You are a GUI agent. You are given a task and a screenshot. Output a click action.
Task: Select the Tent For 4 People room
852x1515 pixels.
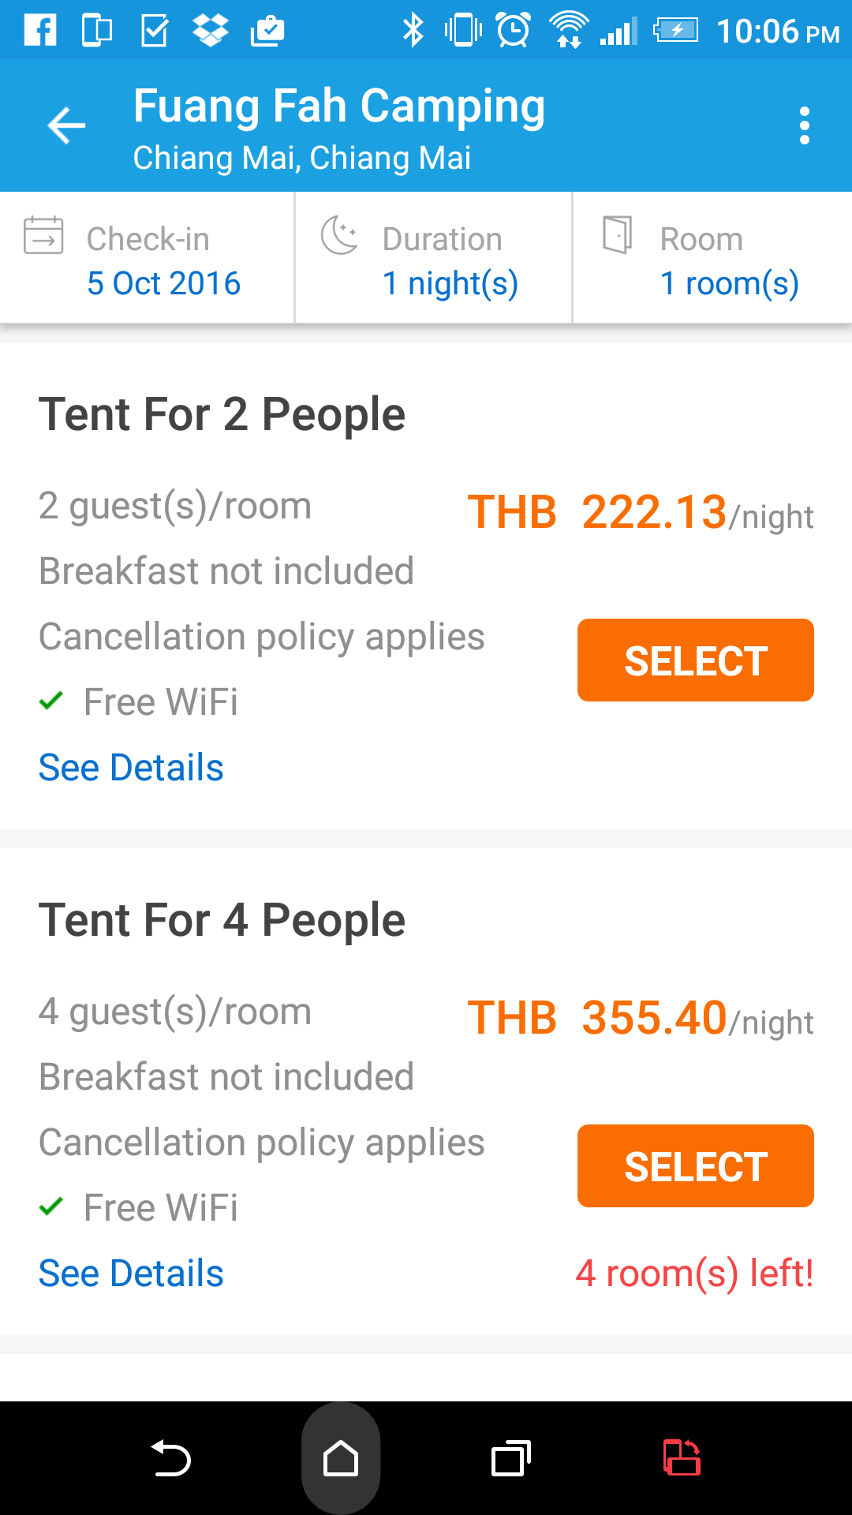[696, 1165]
